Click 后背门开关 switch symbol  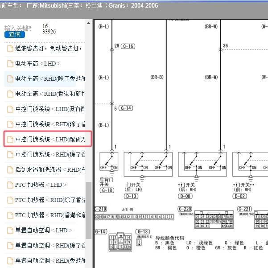click(x=109, y=161)
